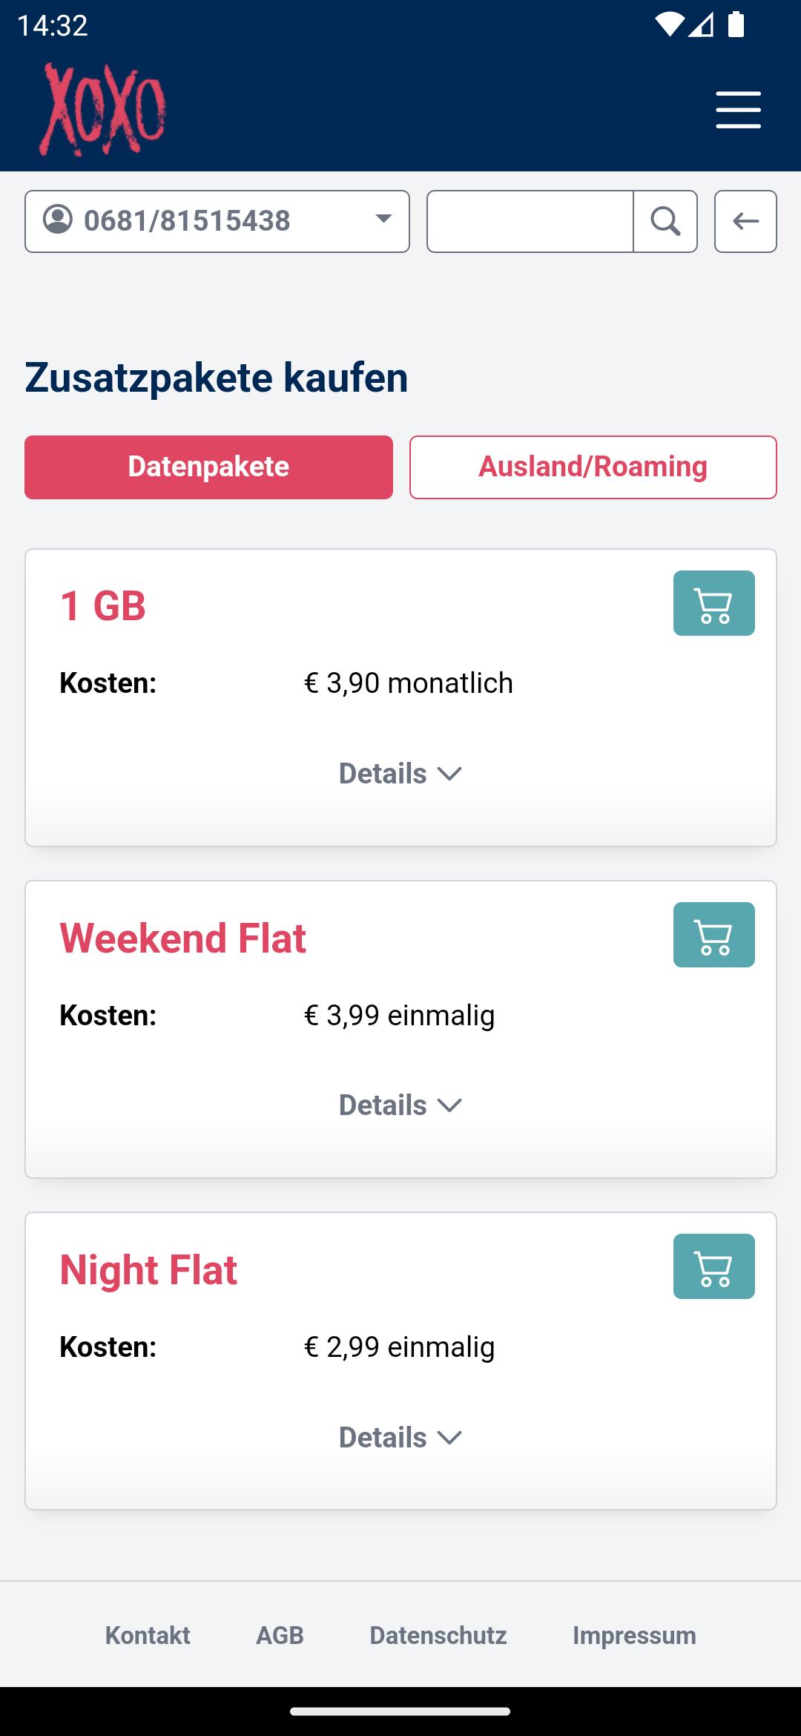801x1736 pixels.
Task: Open the AGB footer link
Action: [280, 1635]
